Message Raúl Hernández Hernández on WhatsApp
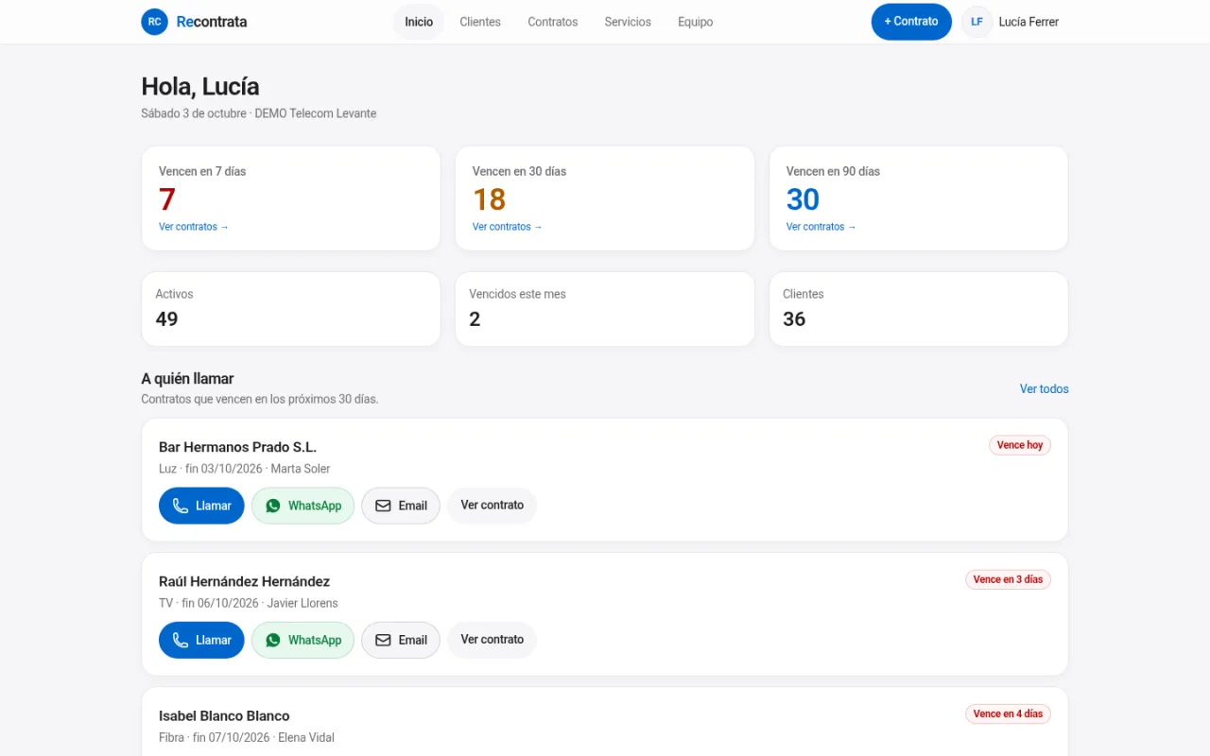The image size is (1210, 756). click(x=302, y=640)
